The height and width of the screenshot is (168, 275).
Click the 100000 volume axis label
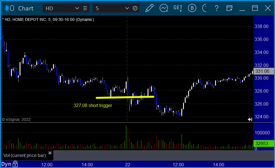[x=262, y=133]
